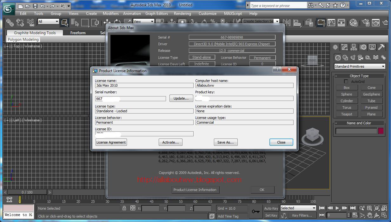Open the Material Editor sphere icon
The image size is (391, 222).
[x=354, y=22]
